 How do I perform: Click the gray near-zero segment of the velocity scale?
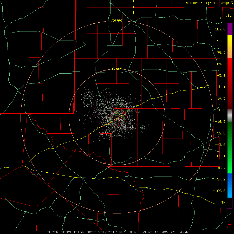coord(230,116)
